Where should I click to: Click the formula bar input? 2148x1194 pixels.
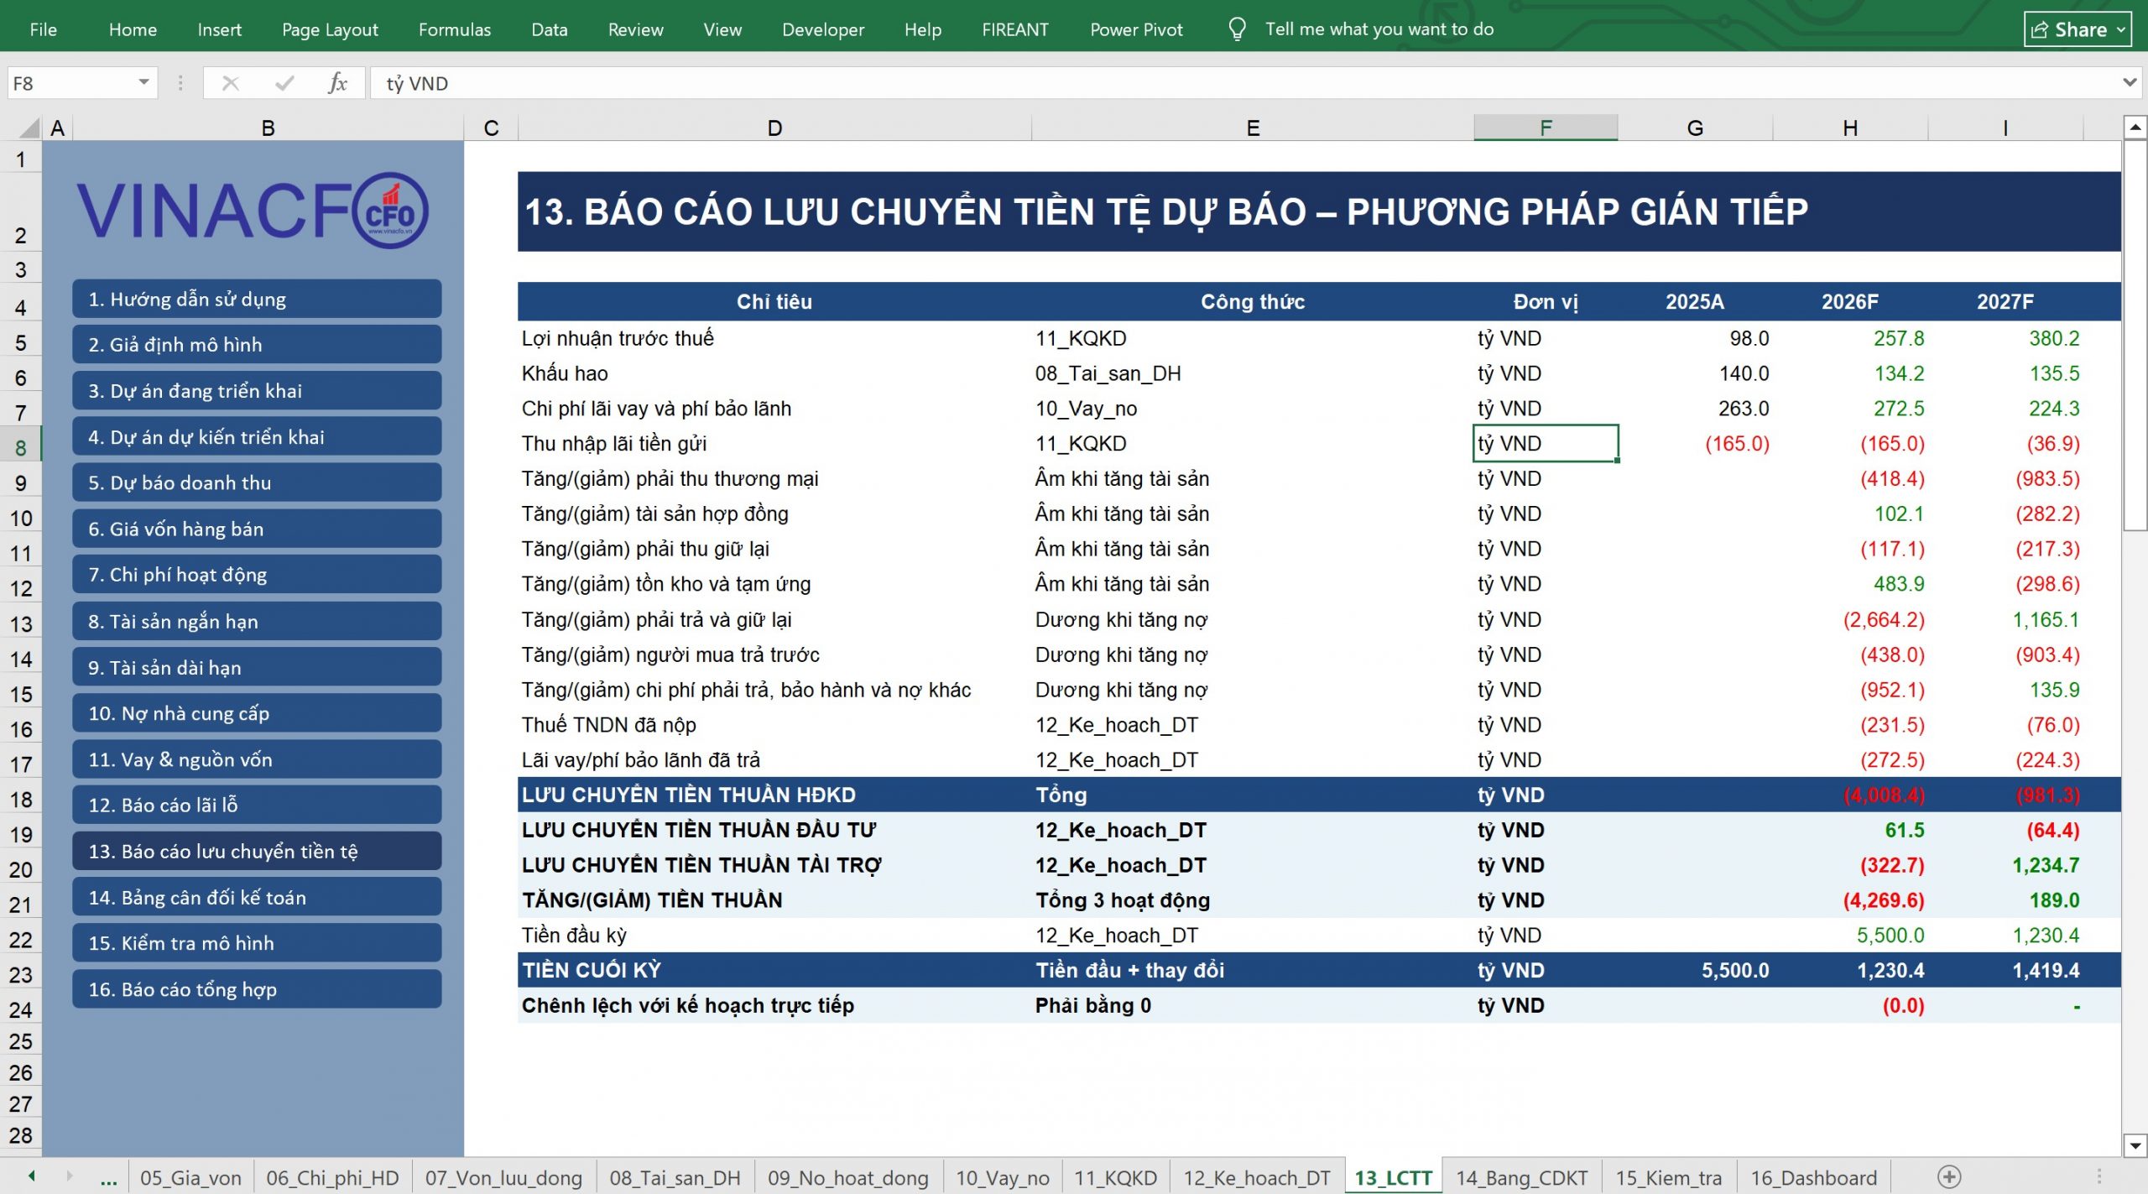1242,83
